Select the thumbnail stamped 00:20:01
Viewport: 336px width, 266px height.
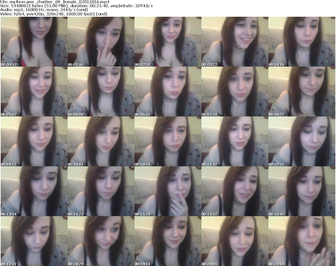click(235, 241)
